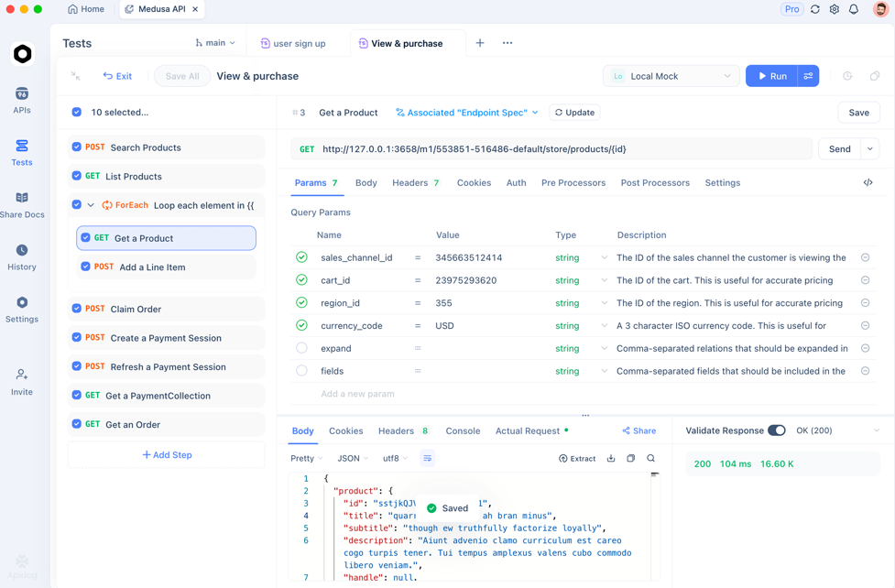Search within the response body using the magnifier
Screen dimensions: 895x588
(x=650, y=458)
